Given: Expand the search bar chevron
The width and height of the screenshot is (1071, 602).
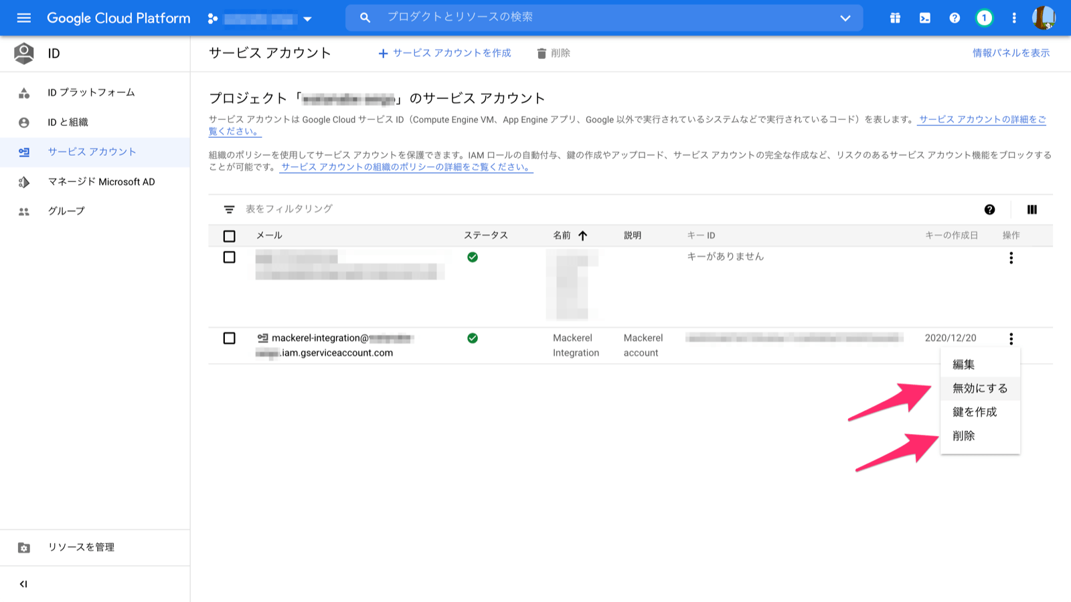Looking at the screenshot, I should click(845, 18).
